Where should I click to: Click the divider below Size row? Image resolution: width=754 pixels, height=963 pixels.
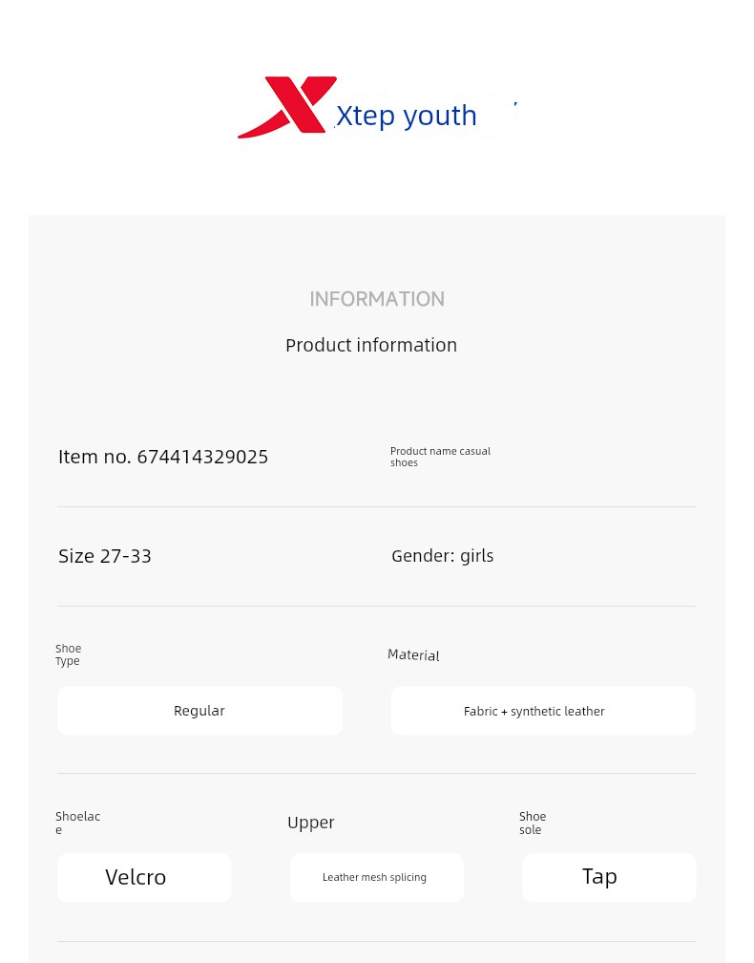pos(377,606)
